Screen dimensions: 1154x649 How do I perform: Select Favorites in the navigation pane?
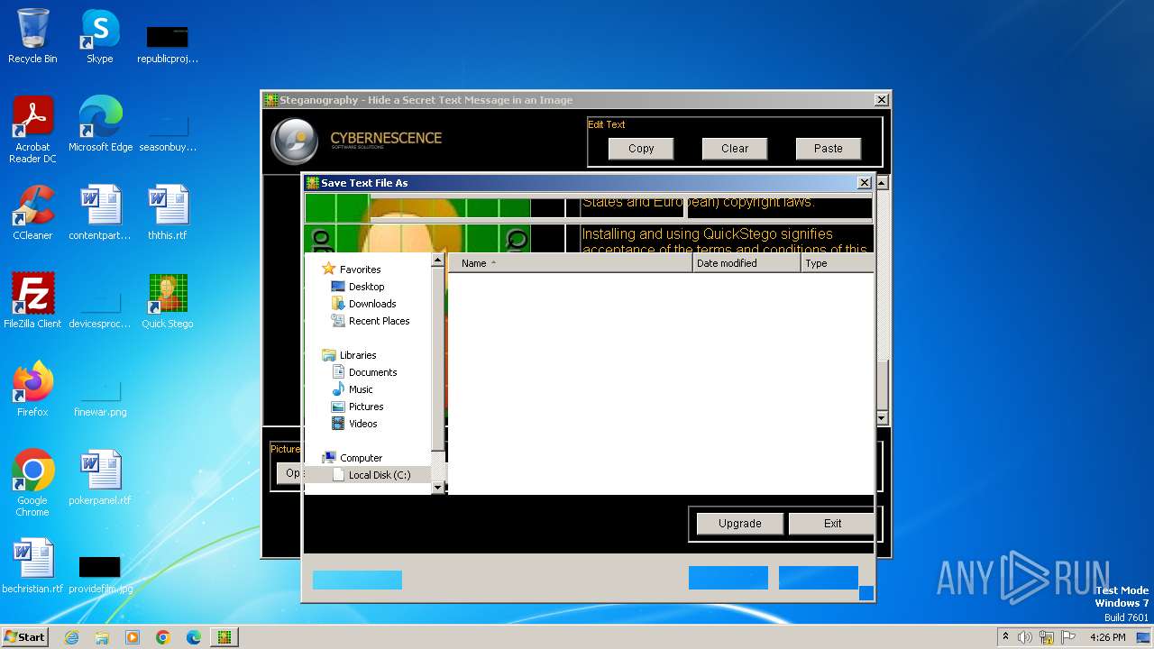[360, 270]
